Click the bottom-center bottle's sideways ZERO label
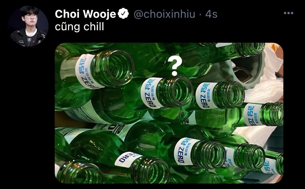This screenshot has width=305, height=189. [x=128, y=159]
